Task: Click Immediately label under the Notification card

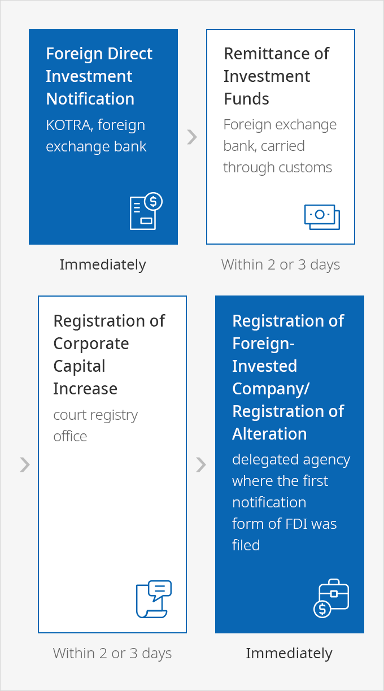Action: (x=103, y=264)
